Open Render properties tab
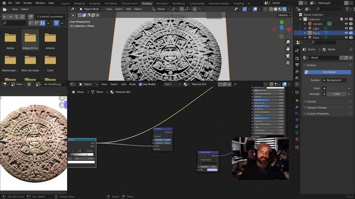Viewport: 355px width, 199px height. [297, 59]
